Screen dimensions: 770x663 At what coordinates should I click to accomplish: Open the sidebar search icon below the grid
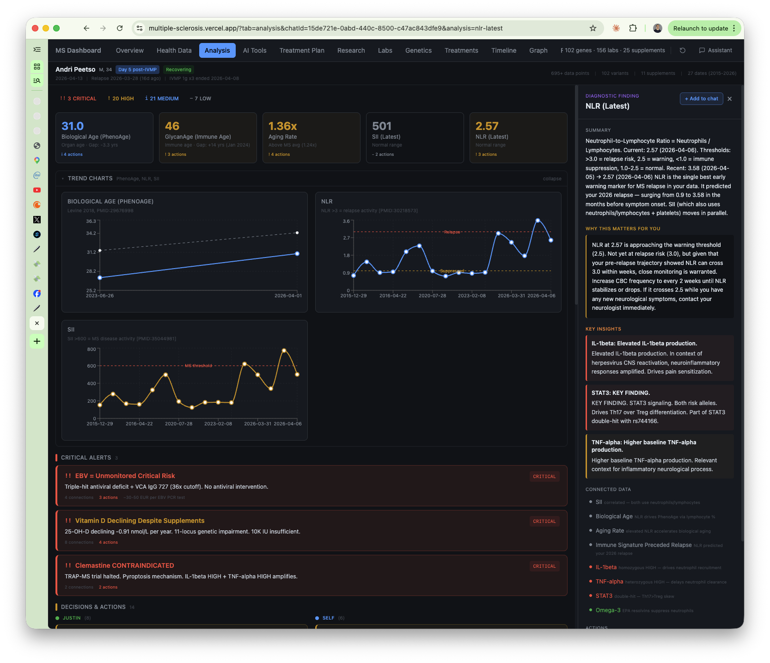click(x=37, y=80)
